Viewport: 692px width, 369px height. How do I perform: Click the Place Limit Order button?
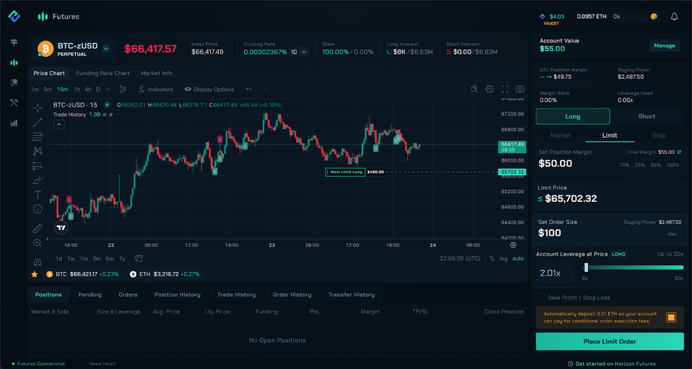click(609, 341)
